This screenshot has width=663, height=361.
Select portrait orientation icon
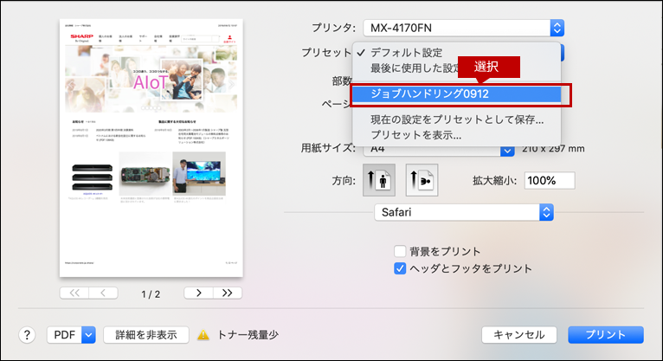pyautogui.click(x=379, y=180)
